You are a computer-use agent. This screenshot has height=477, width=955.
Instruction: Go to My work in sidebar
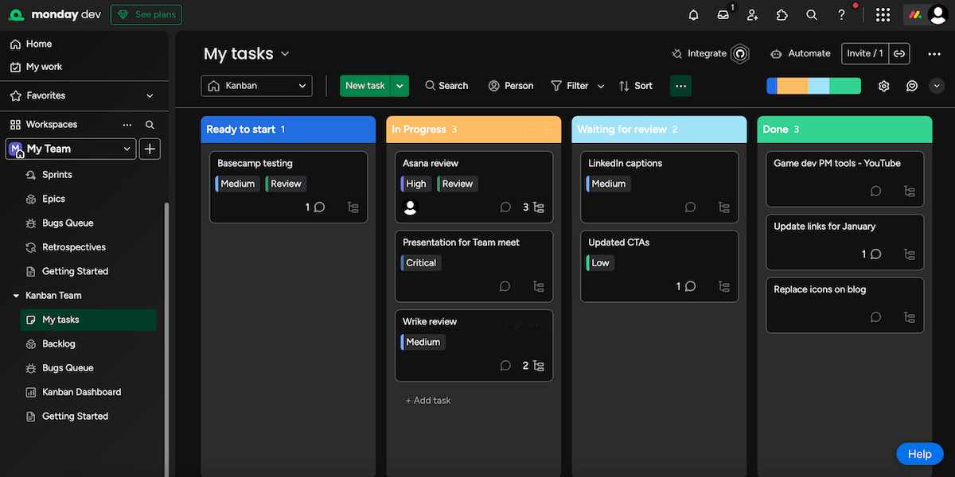click(x=44, y=67)
